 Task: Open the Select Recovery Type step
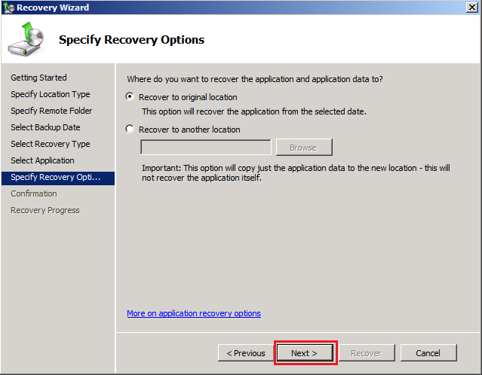point(50,144)
